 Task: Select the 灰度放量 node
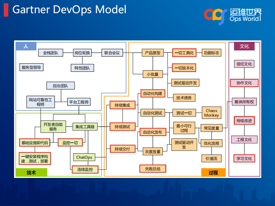(x=152, y=152)
